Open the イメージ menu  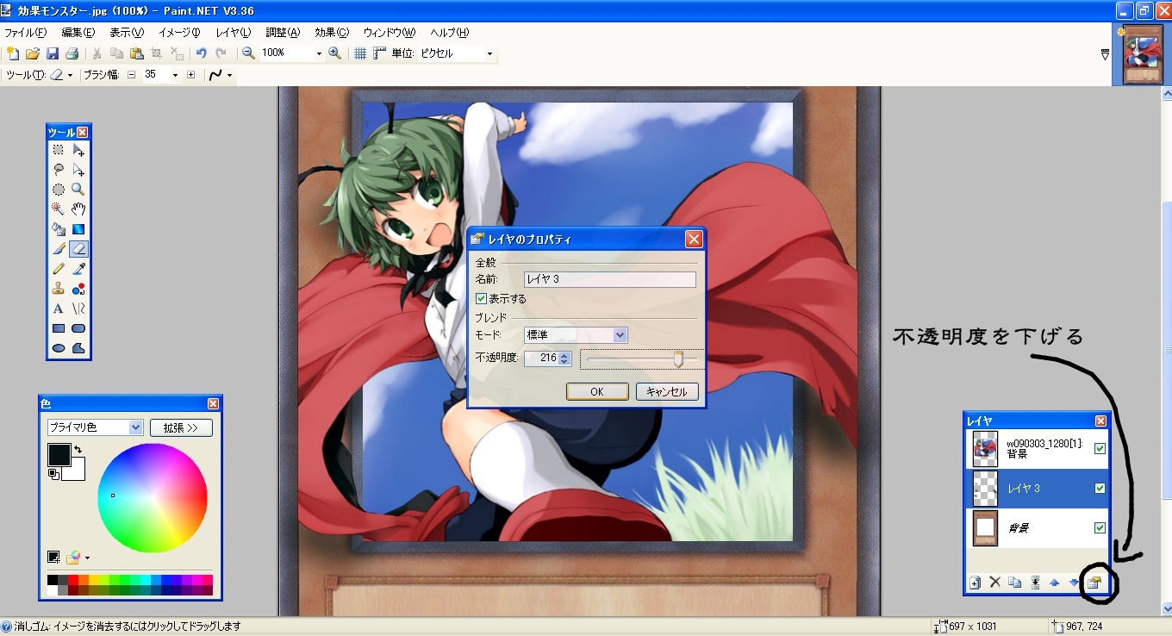coord(179,33)
